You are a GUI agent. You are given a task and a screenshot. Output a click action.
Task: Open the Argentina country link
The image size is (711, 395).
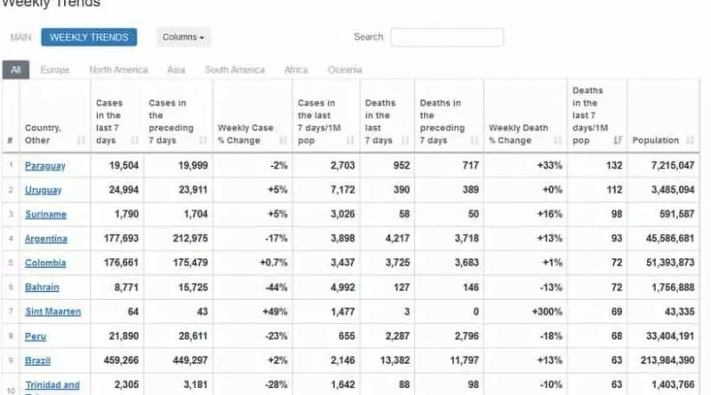coord(45,239)
